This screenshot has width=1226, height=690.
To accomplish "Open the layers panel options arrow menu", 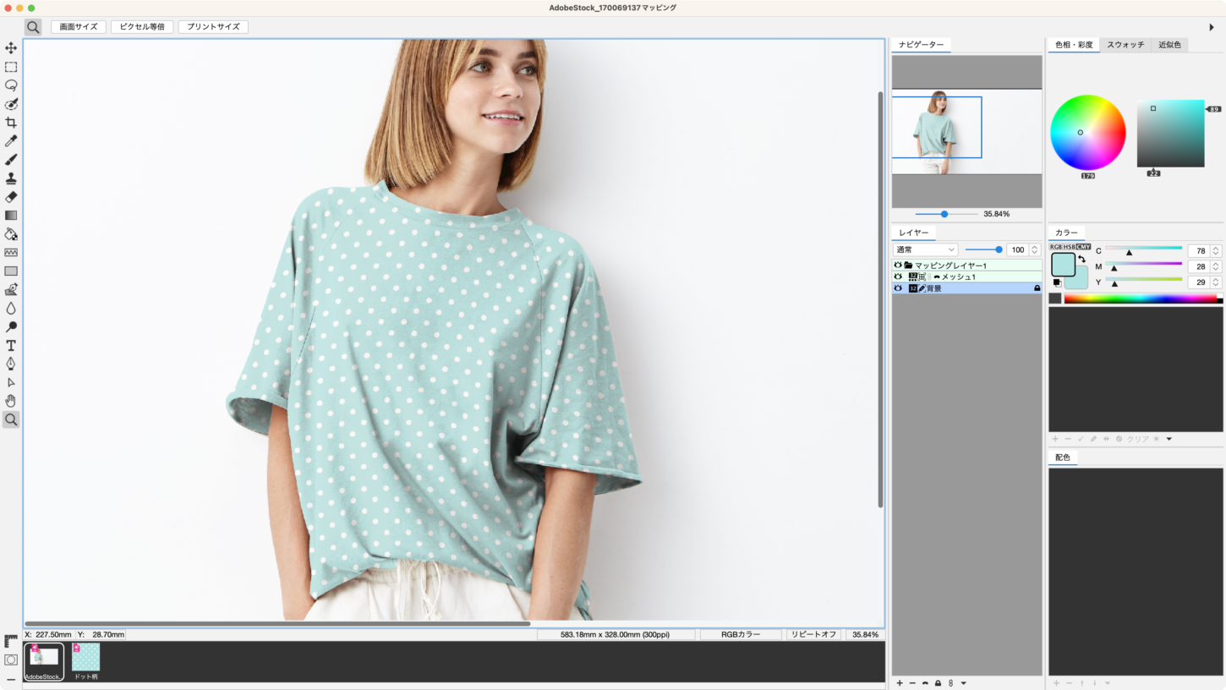I will pos(963,683).
